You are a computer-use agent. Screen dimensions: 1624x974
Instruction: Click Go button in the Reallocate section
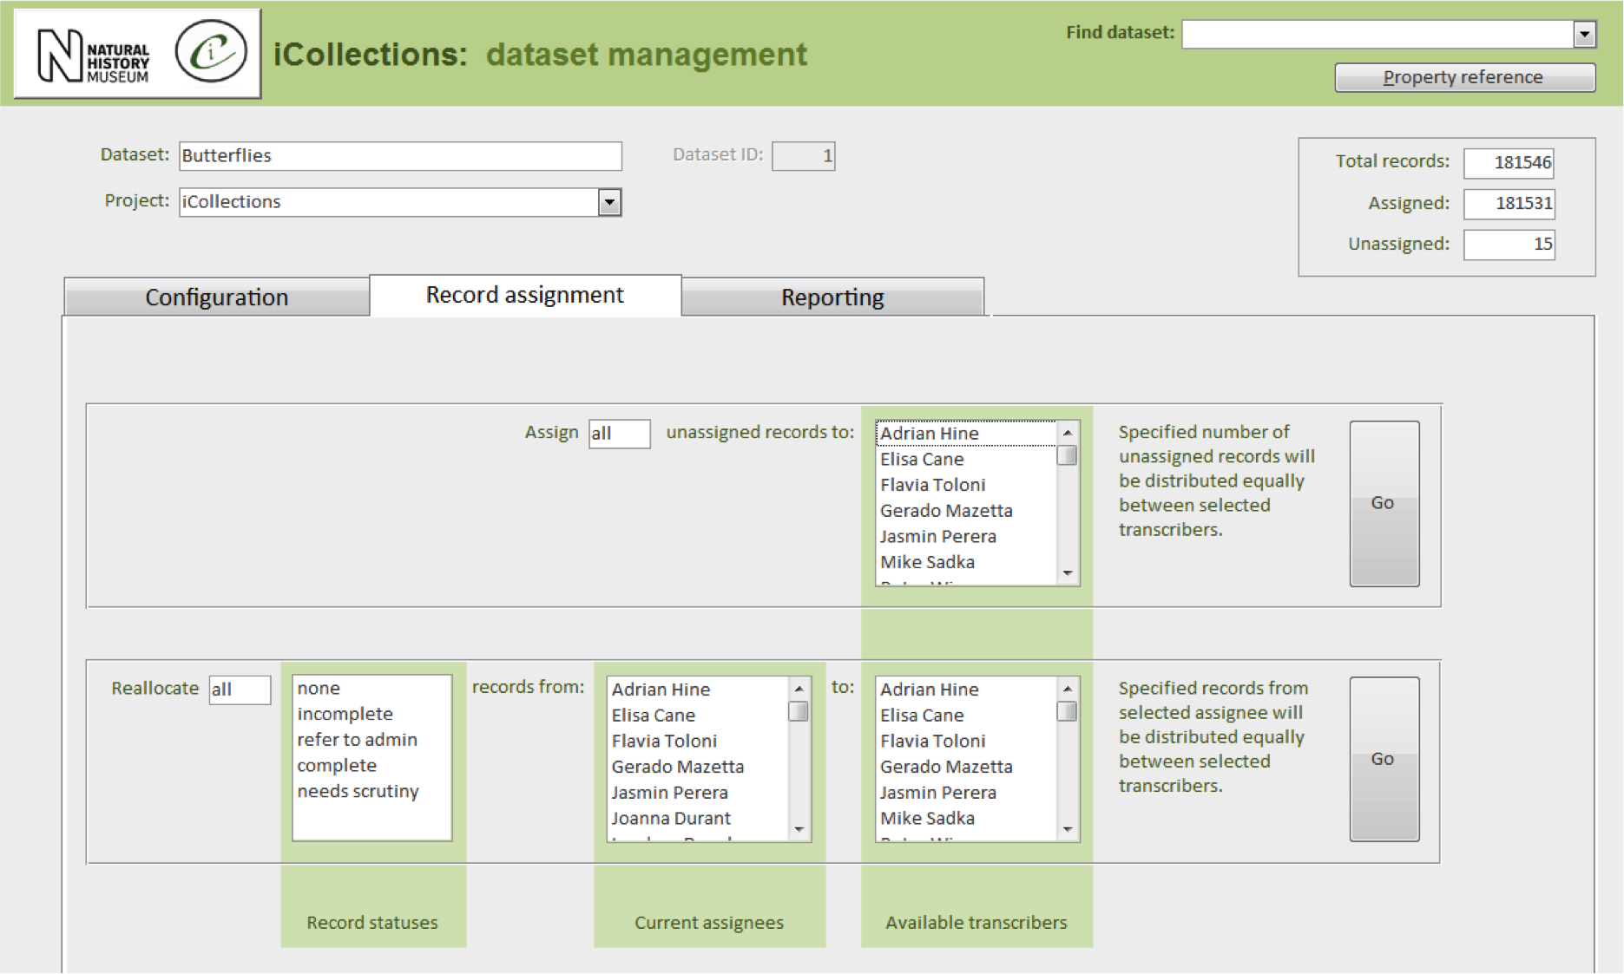(x=1384, y=759)
